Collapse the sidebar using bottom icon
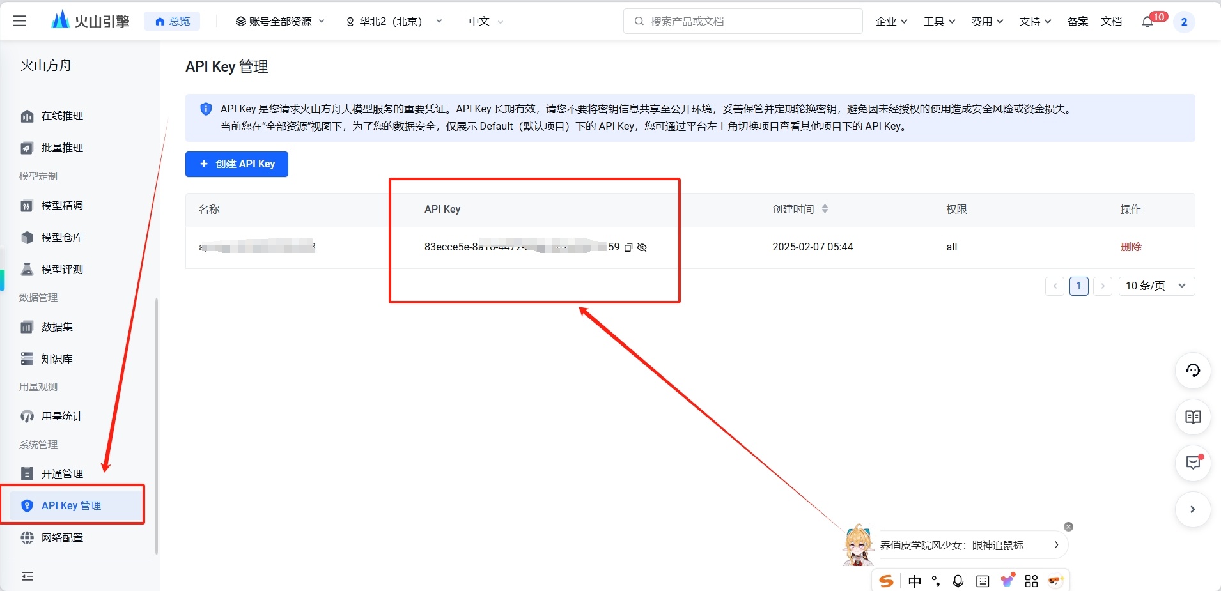The height and width of the screenshot is (591, 1221). [x=27, y=576]
